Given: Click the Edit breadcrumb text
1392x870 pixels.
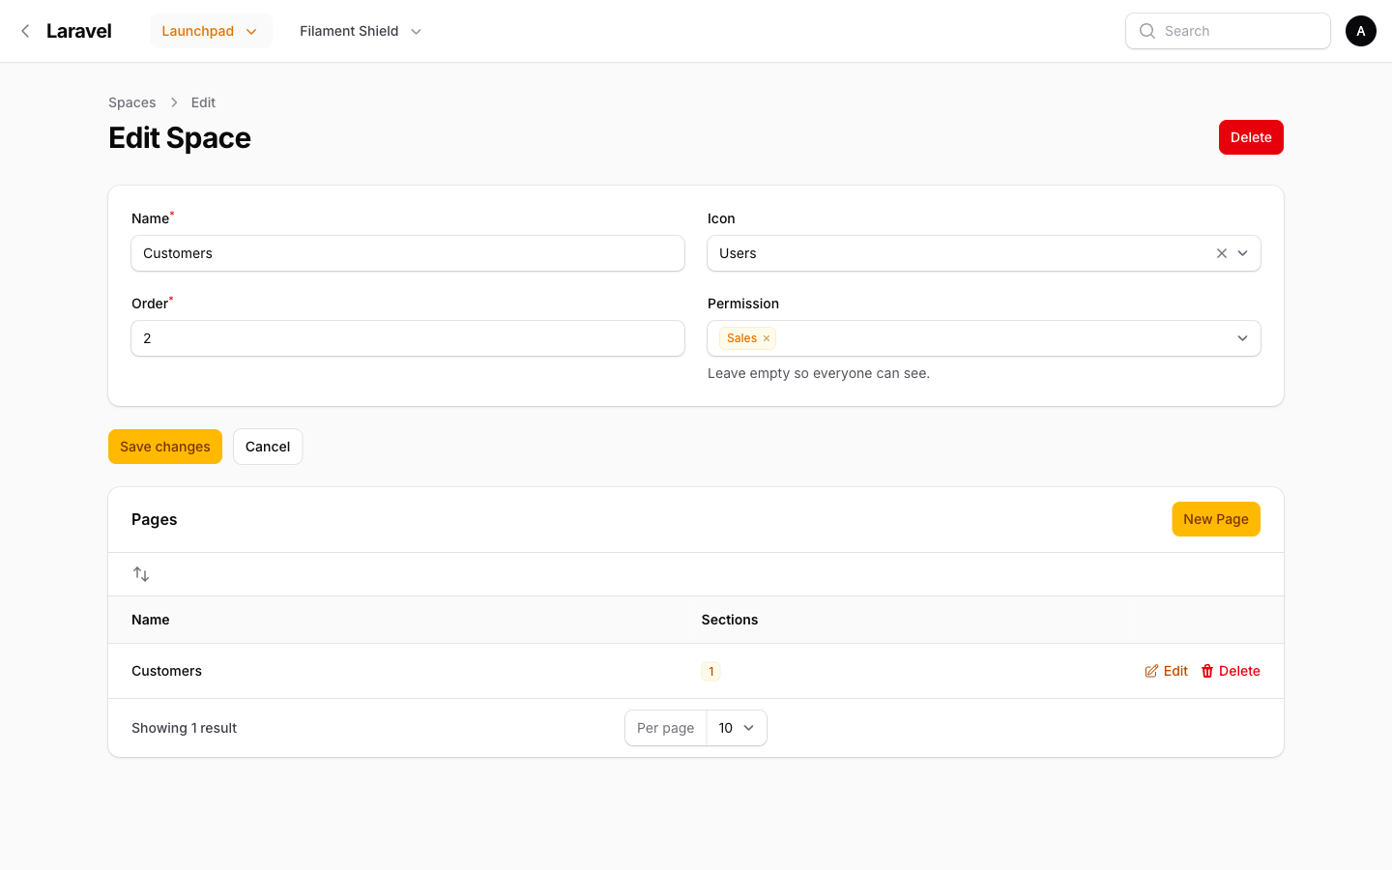Looking at the screenshot, I should click(203, 102).
